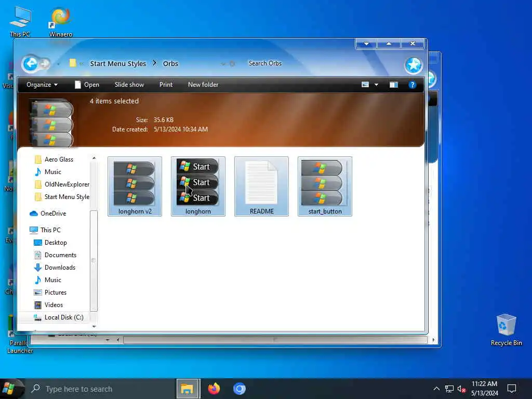Expand the view options dropdown arrow
This screenshot has width=532, height=399.
tap(376, 85)
